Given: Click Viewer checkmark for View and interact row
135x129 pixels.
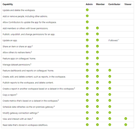Looking at the screenshot, I should pyautogui.click(x=126, y=118).
